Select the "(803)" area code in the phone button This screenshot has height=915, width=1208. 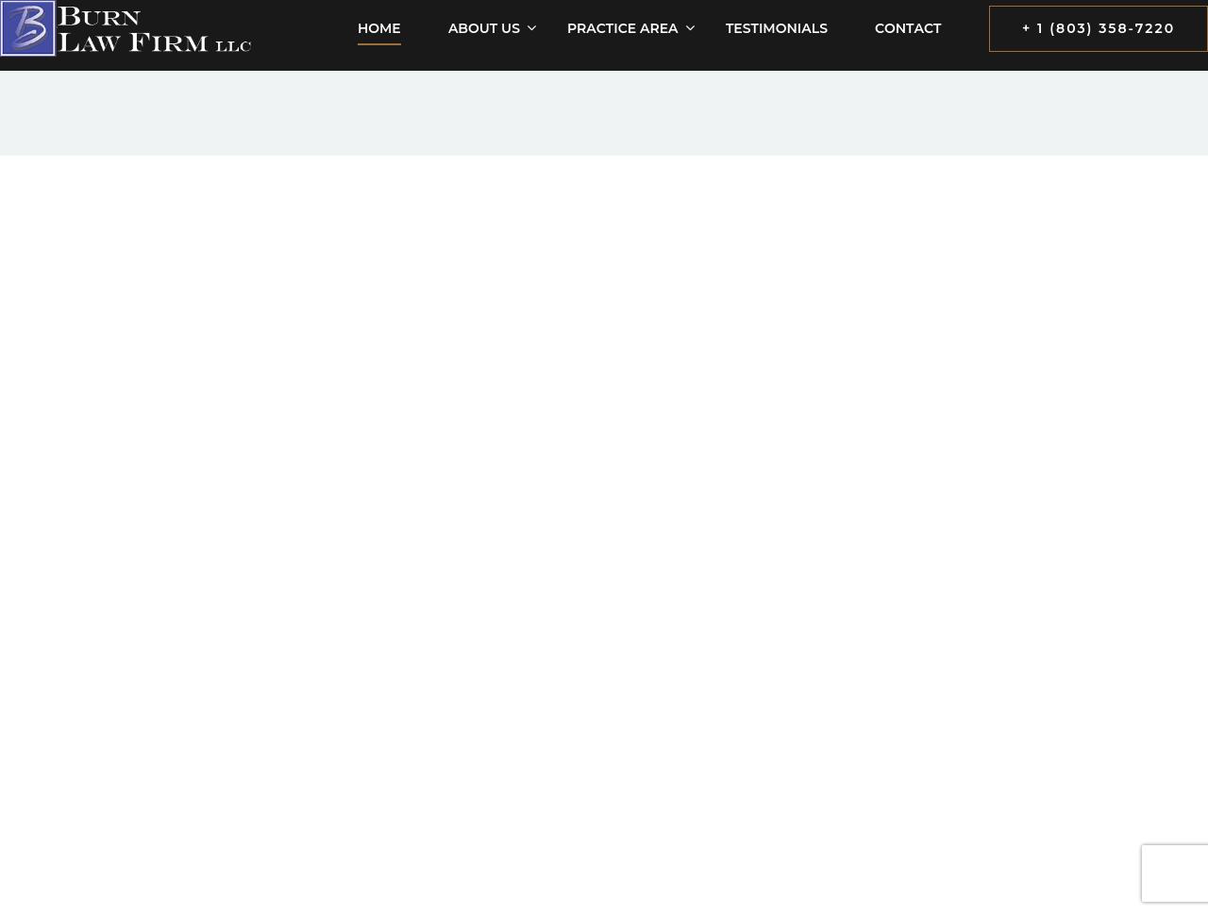coord(1070,28)
